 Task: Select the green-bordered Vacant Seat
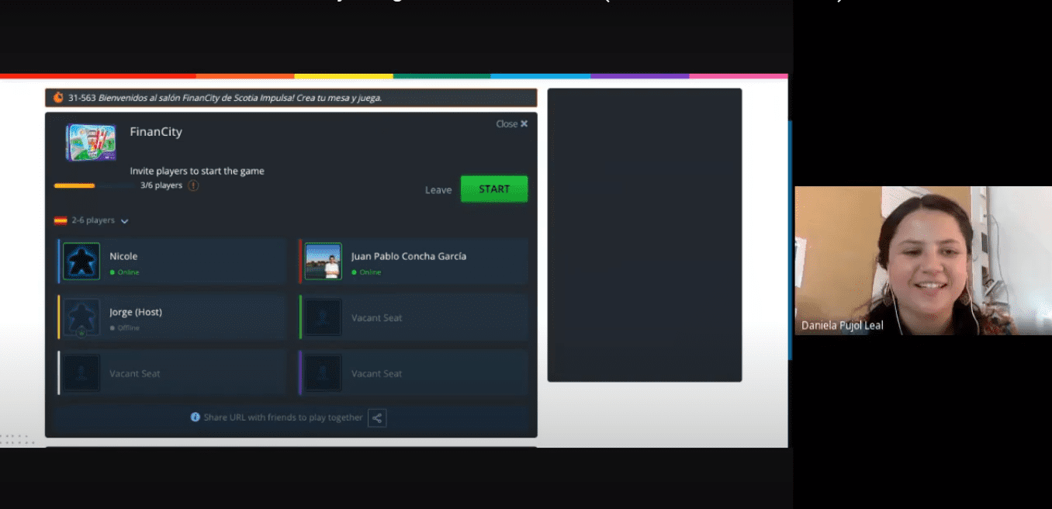(x=414, y=317)
